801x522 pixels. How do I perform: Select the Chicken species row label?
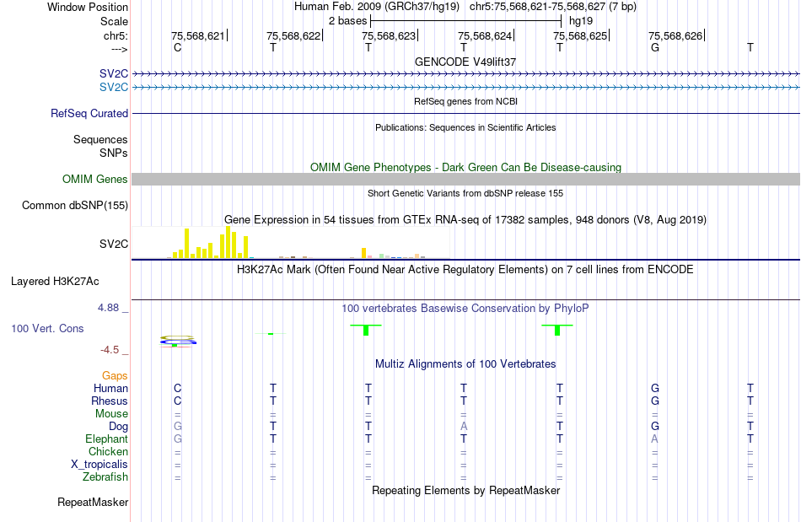click(x=108, y=451)
